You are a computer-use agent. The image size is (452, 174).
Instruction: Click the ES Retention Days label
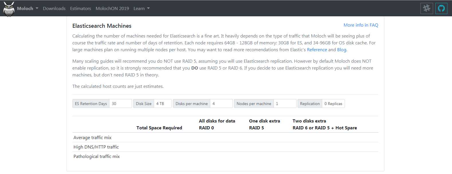click(x=91, y=104)
